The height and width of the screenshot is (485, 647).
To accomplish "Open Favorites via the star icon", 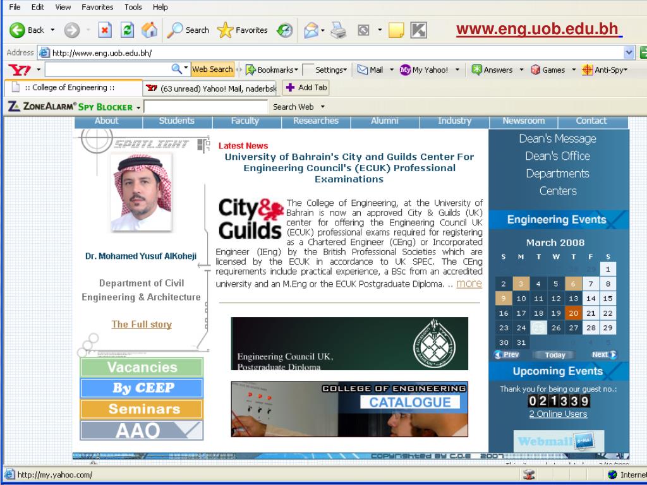I will point(225,30).
